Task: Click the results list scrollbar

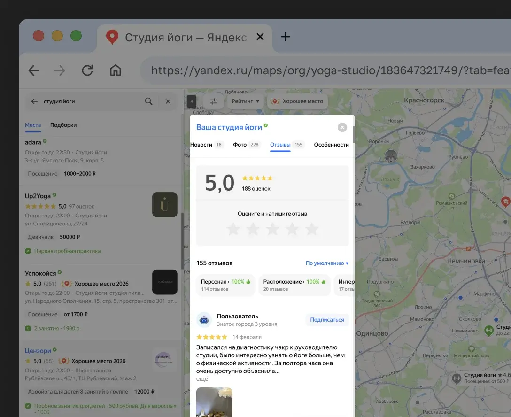Action: (183, 241)
